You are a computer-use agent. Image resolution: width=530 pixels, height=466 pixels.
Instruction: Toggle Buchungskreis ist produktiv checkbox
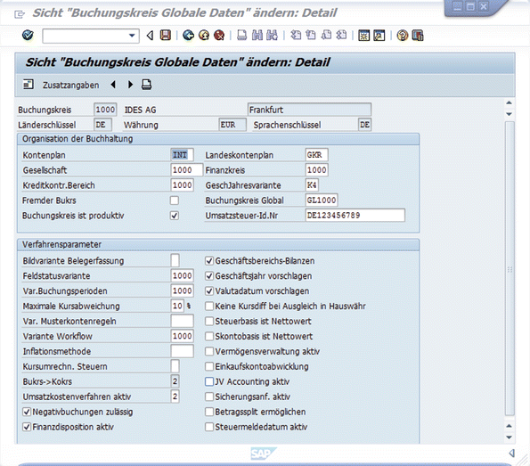click(x=175, y=216)
